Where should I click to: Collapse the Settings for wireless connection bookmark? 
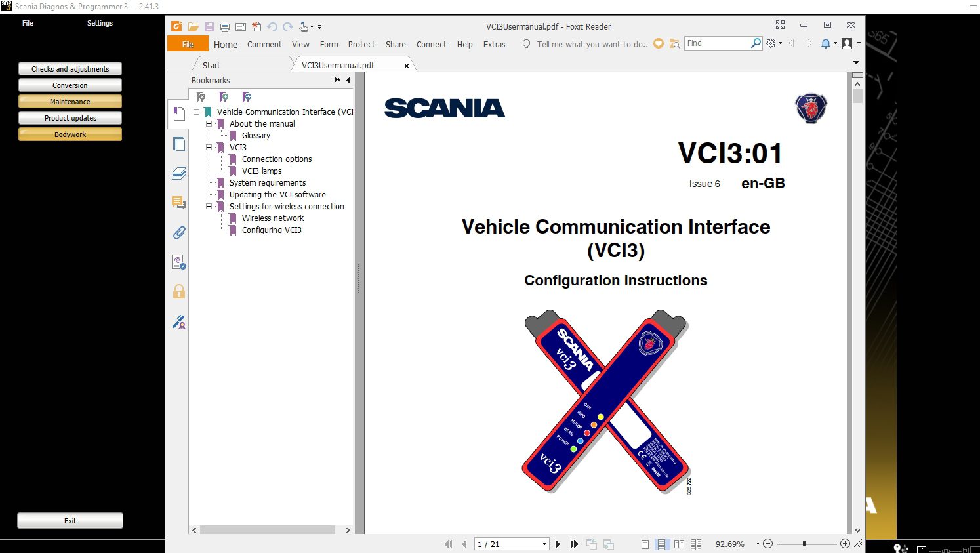tap(209, 206)
